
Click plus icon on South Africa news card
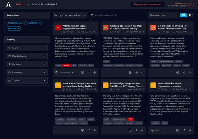tap(83, 130)
